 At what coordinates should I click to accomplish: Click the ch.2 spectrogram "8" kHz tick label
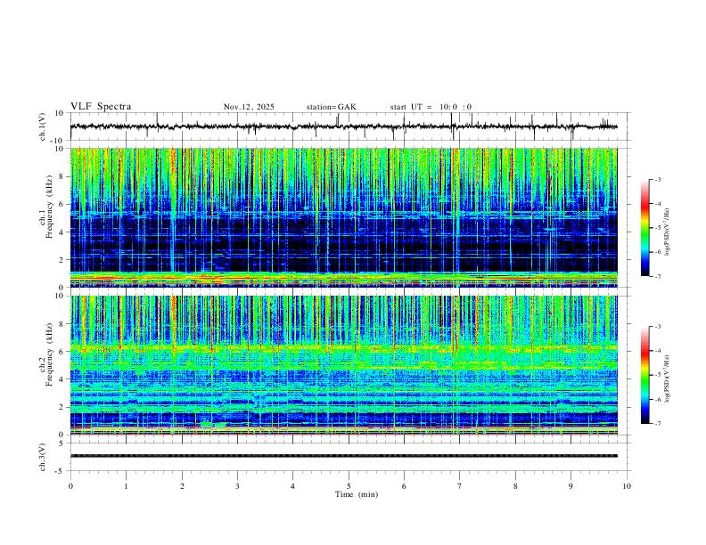[62, 324]
